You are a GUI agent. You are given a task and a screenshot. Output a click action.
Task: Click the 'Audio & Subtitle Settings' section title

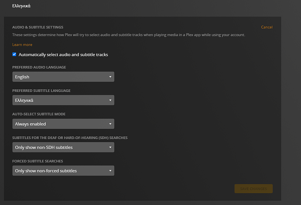click(38, 27)
